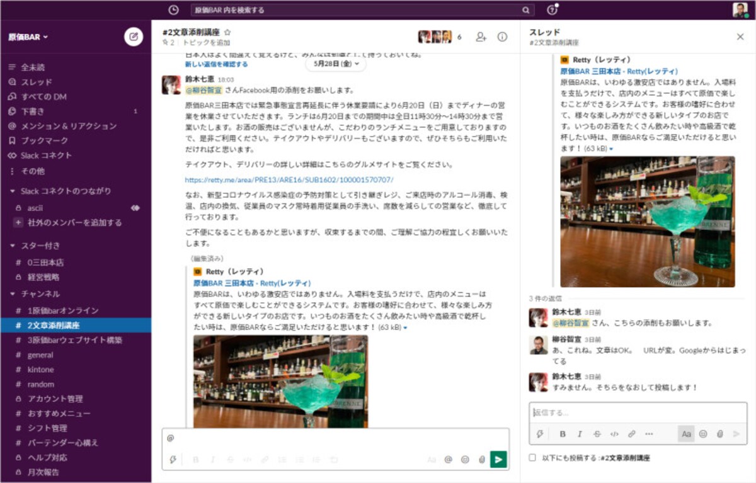Collapse Slack コネクトのつながり section
Viewport: 756px width, 483px height.
coord(13,191)
